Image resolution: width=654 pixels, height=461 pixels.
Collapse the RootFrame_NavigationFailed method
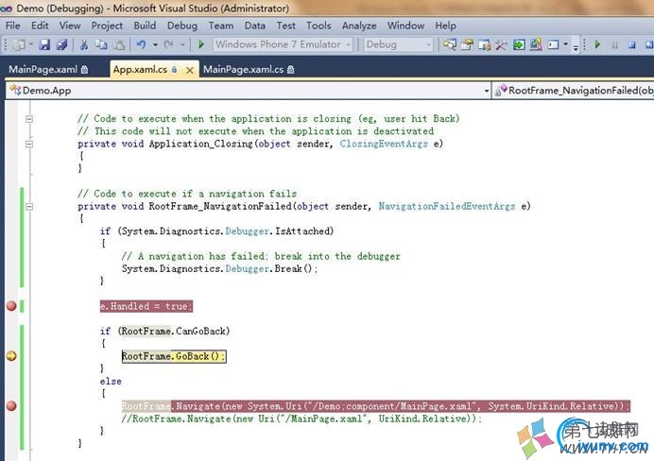(x=29, y=206)
